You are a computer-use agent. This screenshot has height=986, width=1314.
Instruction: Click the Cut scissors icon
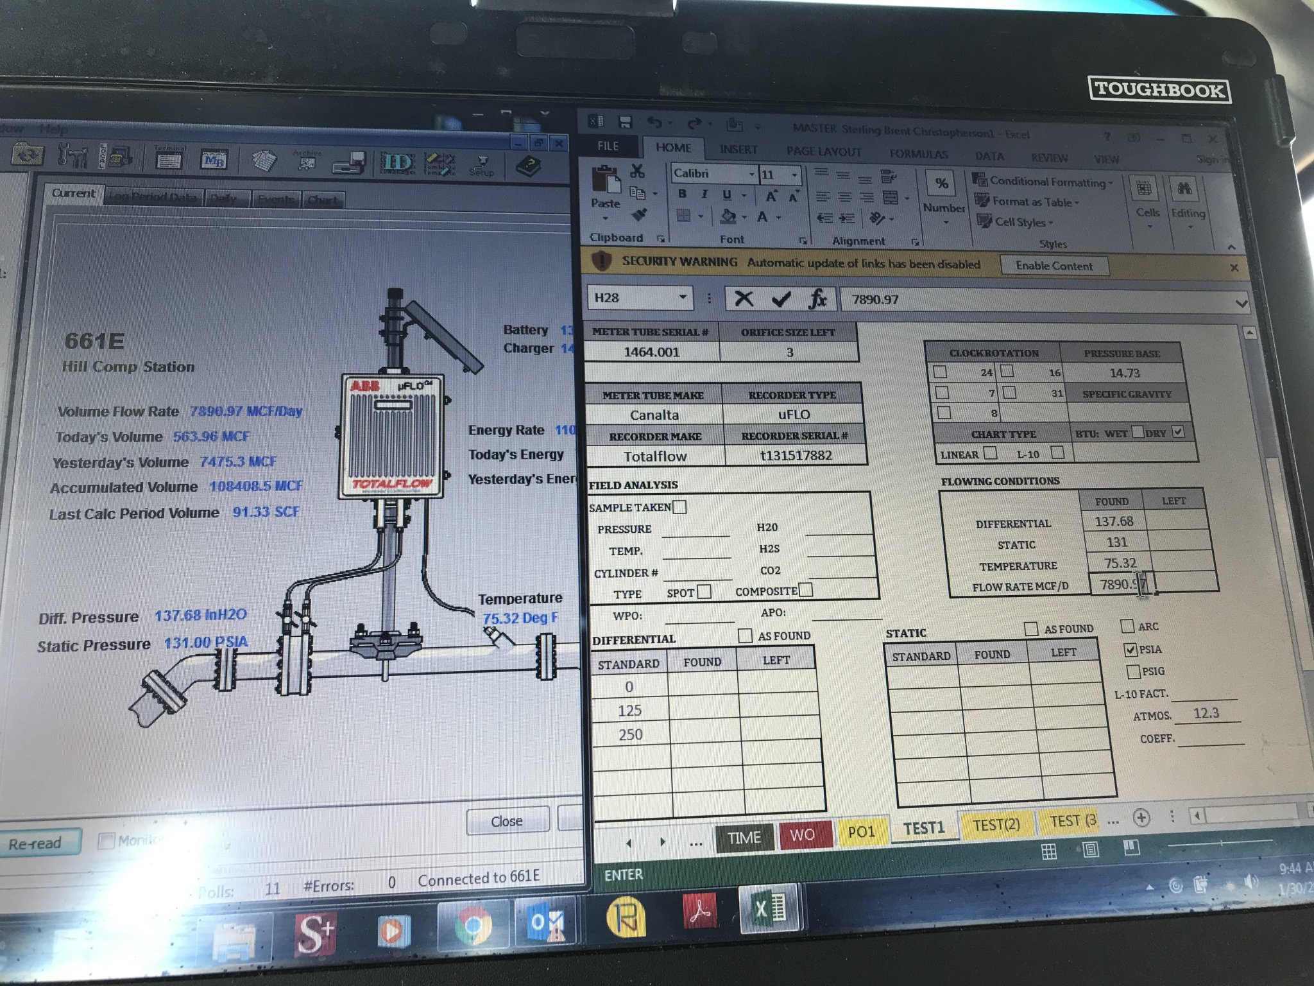(x=637, y=171)
